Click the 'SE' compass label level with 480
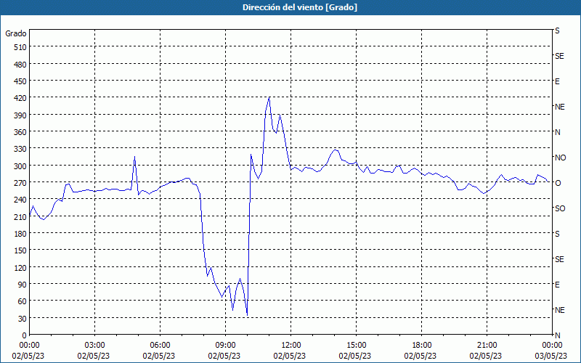This screenshot has width=581, height=363. coord(559,56)
